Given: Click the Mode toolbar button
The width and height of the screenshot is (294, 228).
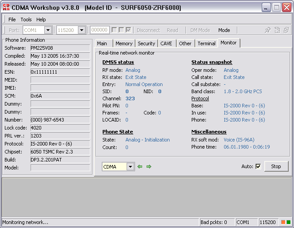Looking at the screenshot, I should click(x=224, y=30).
